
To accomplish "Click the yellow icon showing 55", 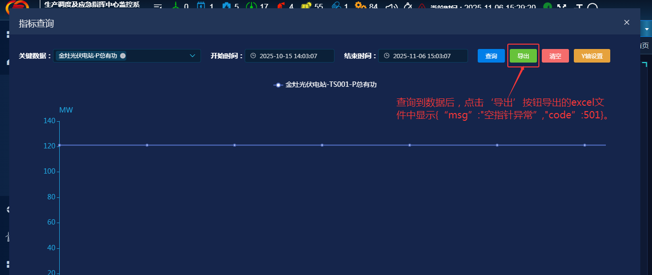I will (306, 6).
